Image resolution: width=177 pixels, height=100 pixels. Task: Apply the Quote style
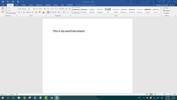[x=156, y=11]
